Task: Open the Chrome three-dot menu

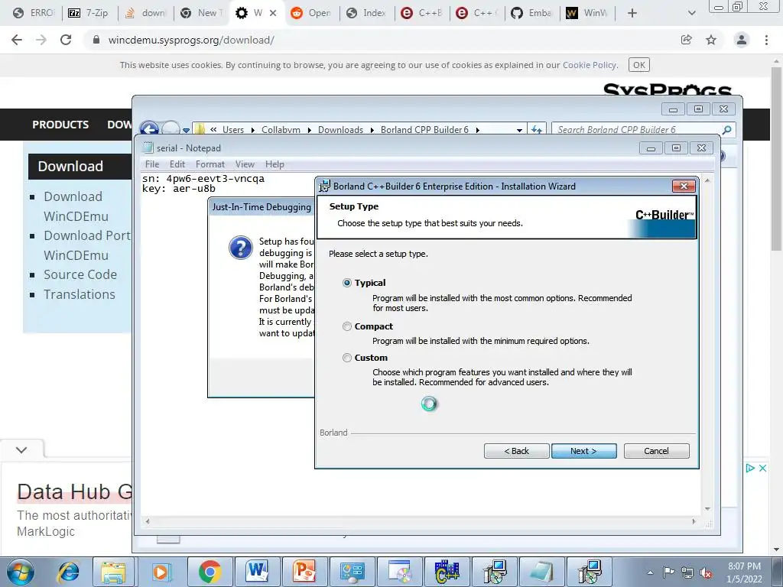Action: [766, 40]
